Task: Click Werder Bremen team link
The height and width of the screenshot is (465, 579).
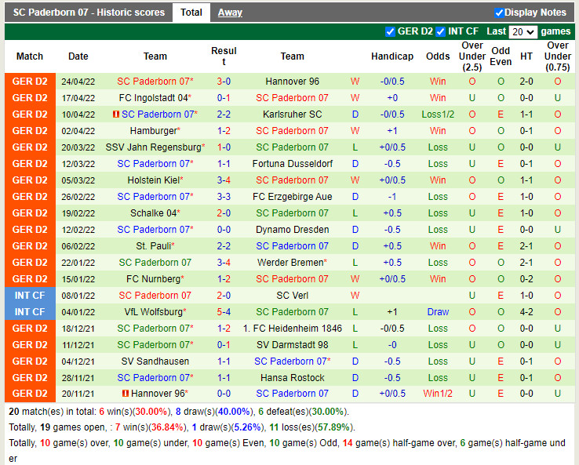Action: click(290, 263)
